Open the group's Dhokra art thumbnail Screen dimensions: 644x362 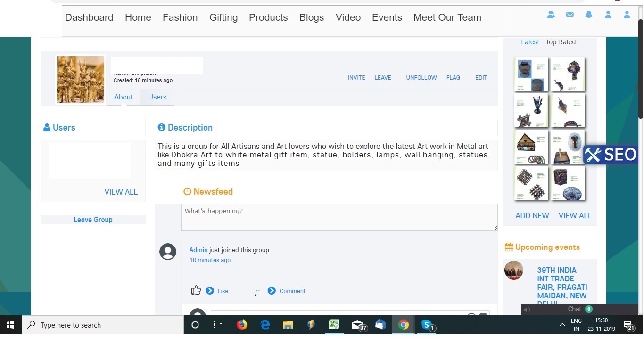coord(81,80)
